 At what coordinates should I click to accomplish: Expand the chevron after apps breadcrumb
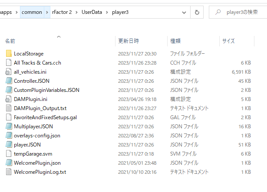(16, 12)
